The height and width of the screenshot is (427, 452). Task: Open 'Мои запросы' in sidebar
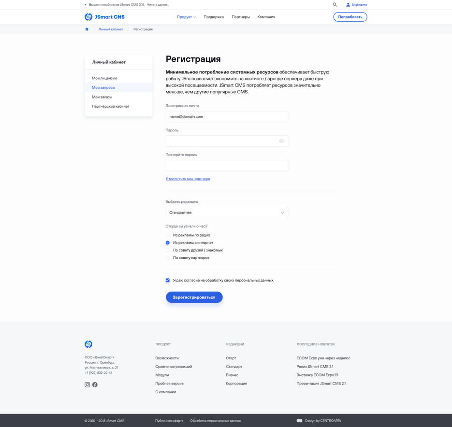[x=118, y=87]
